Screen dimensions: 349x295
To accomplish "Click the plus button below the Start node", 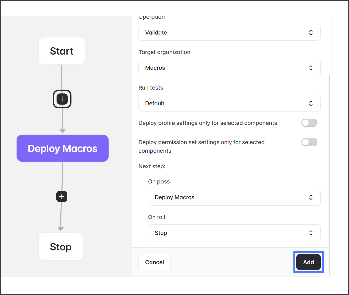I will point(62,99).
